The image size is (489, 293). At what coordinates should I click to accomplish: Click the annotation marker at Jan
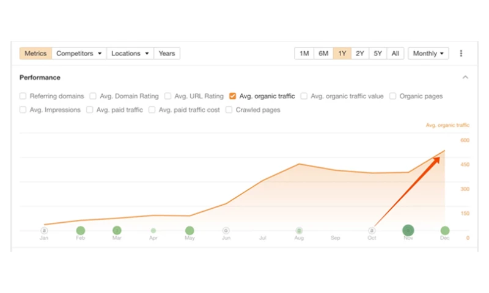tap(44, 231)
